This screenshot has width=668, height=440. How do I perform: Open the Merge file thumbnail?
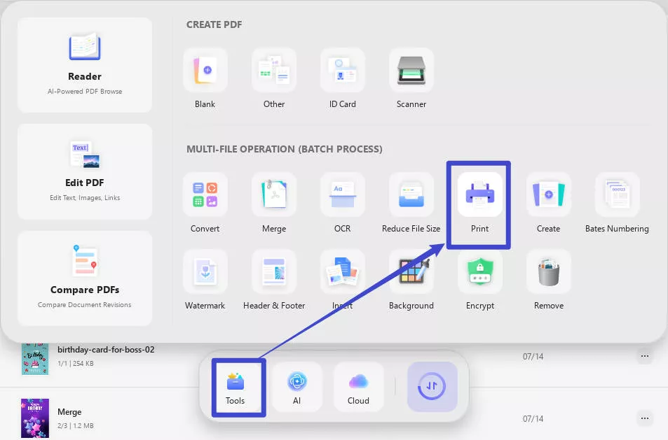(x=35, y=418)
